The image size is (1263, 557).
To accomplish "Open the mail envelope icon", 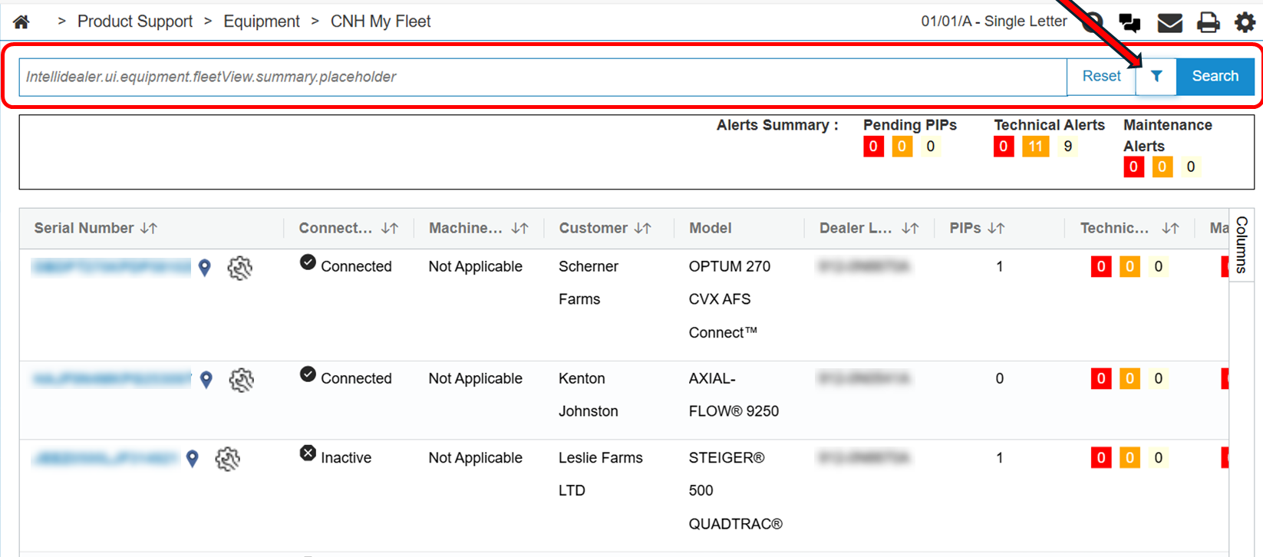I will (1169, 23).
